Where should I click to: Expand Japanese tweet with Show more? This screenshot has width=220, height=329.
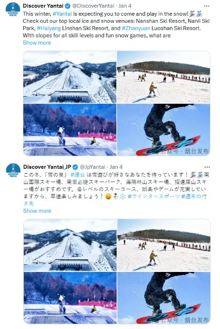click(x=37, y=211)
